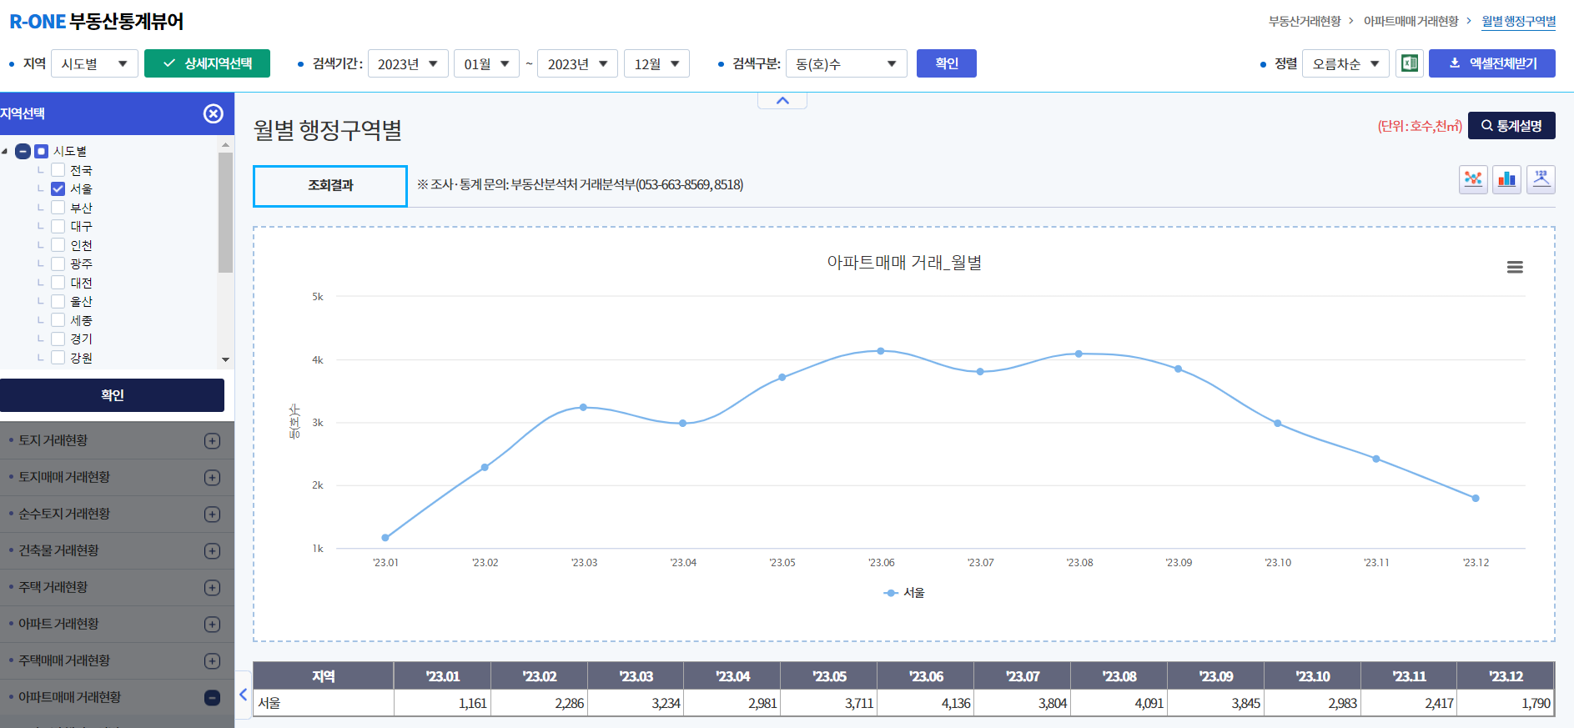Check the 인천 checkbox
Screen dimensions: 1574x728
click(58, 245)
